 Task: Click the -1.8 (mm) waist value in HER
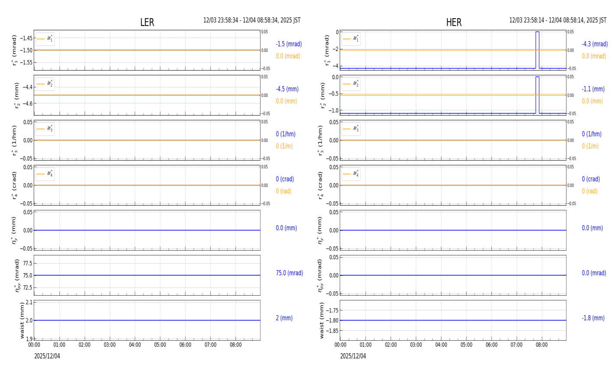click(x=592, y=318)
